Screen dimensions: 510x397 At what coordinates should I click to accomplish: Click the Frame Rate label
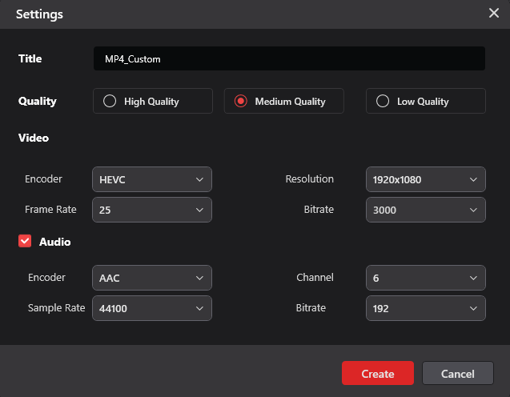[x=50, y=210]
